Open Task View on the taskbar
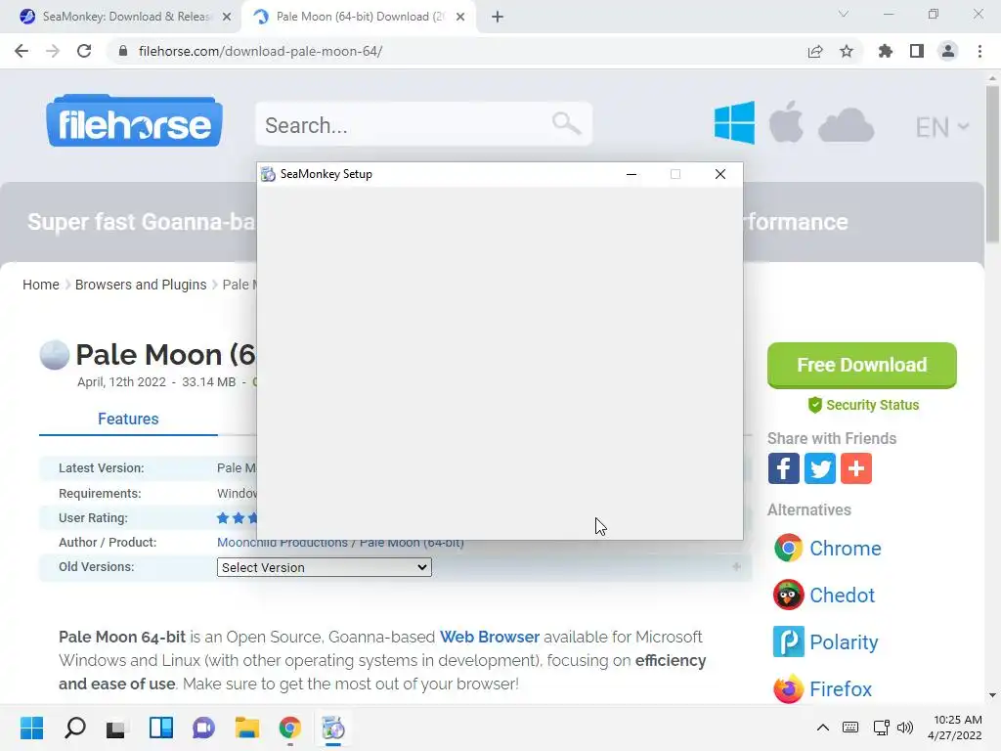Screen dimensions: 1001x751 116,728
